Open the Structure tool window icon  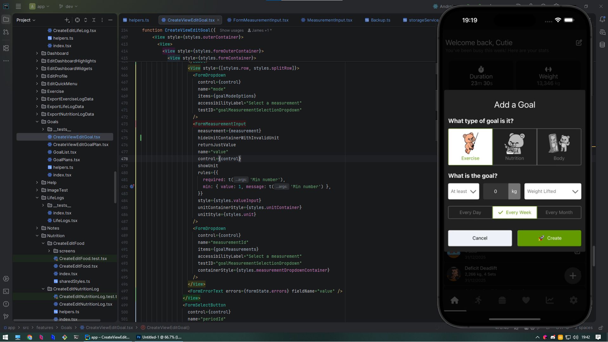coord(6,48)
